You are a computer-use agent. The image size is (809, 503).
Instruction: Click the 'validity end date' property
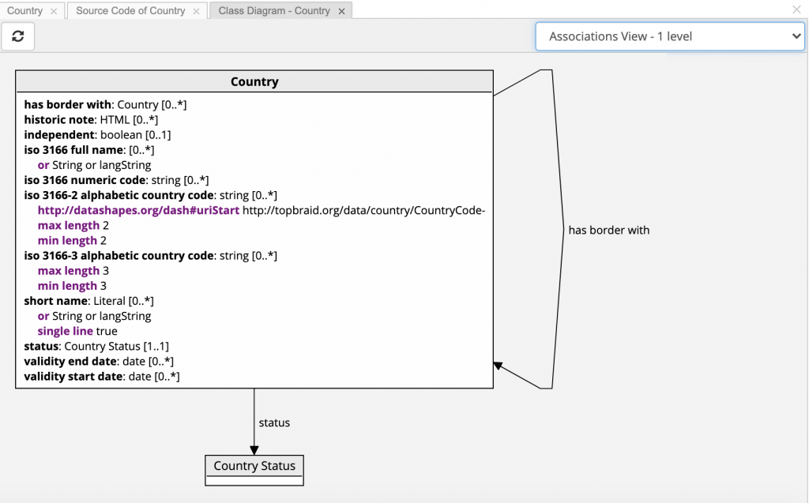pyautogui.click(x=99, y=361)
